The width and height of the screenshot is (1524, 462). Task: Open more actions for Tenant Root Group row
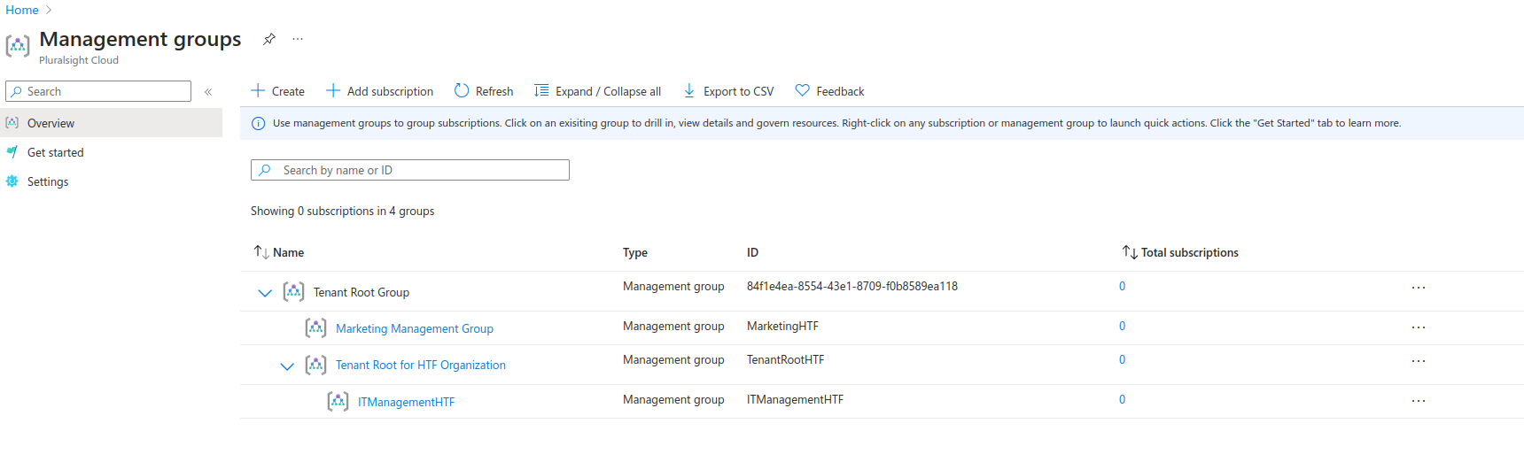[1418, 288]
